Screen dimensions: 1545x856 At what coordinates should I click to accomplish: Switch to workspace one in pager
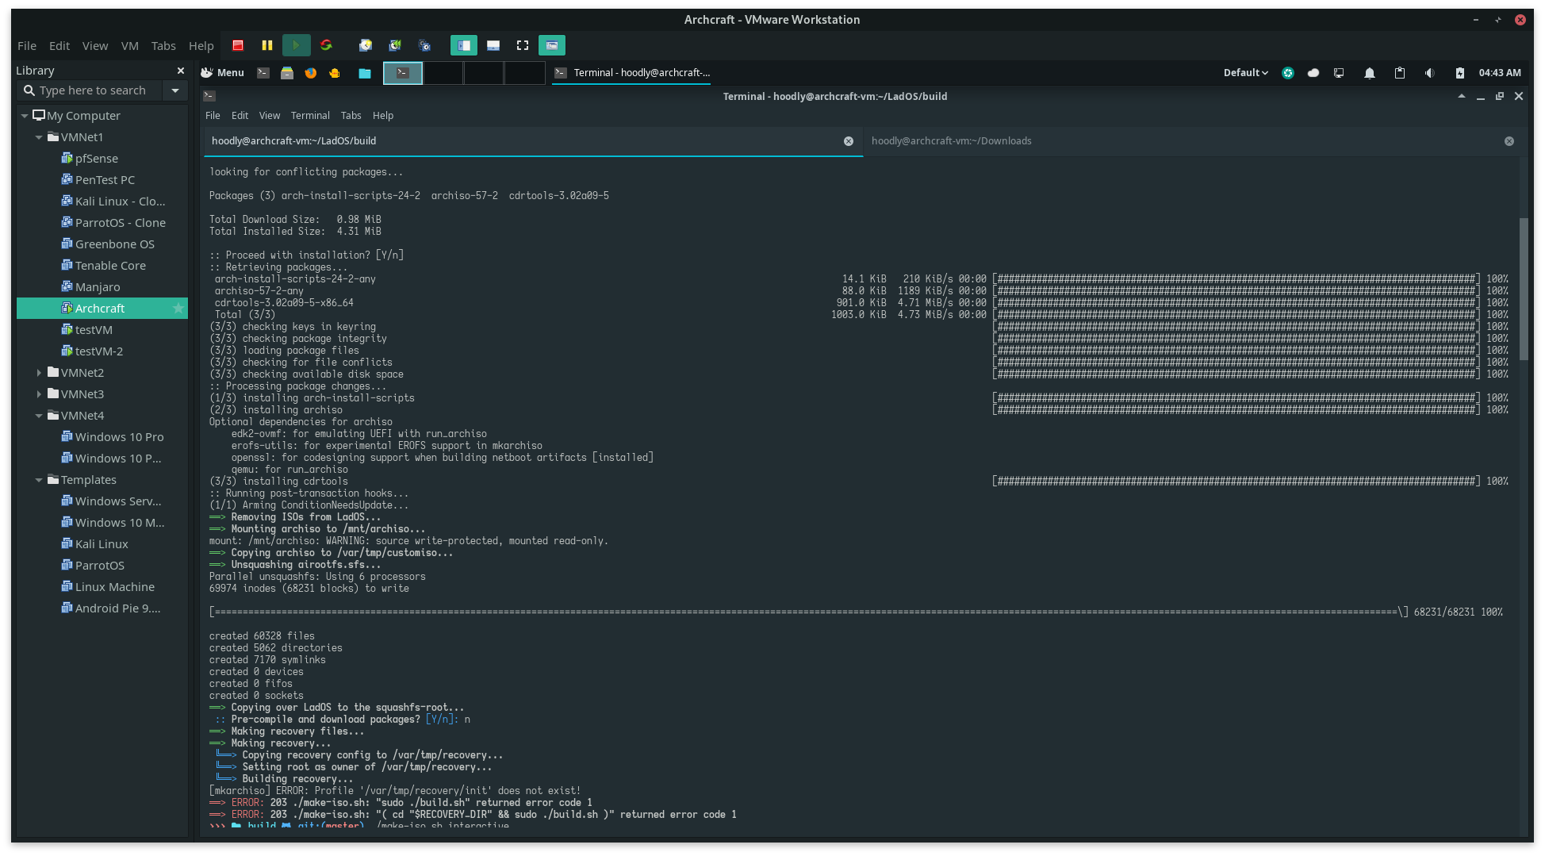click(403, 73)
